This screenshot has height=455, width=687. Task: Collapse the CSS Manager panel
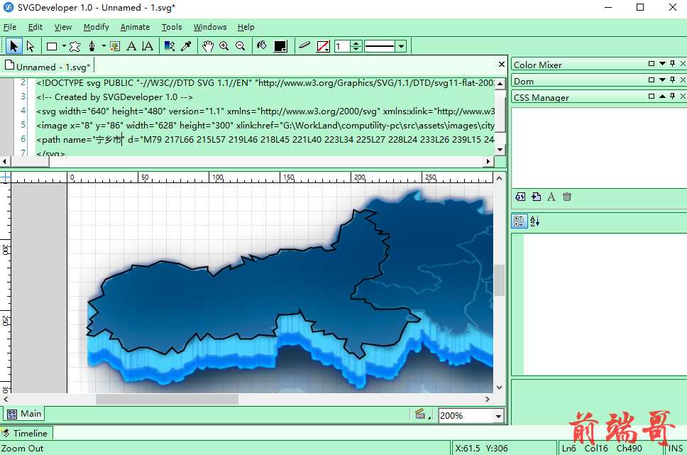662,96
